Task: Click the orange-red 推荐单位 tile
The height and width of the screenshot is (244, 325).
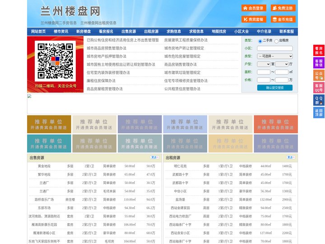Action: (276, 124)
